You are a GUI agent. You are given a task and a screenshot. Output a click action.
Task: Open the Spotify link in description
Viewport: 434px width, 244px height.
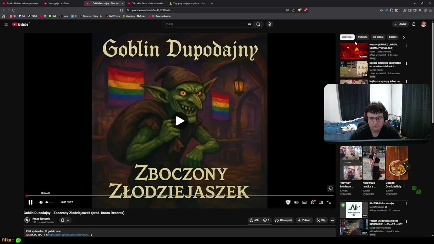coord(69,235)
